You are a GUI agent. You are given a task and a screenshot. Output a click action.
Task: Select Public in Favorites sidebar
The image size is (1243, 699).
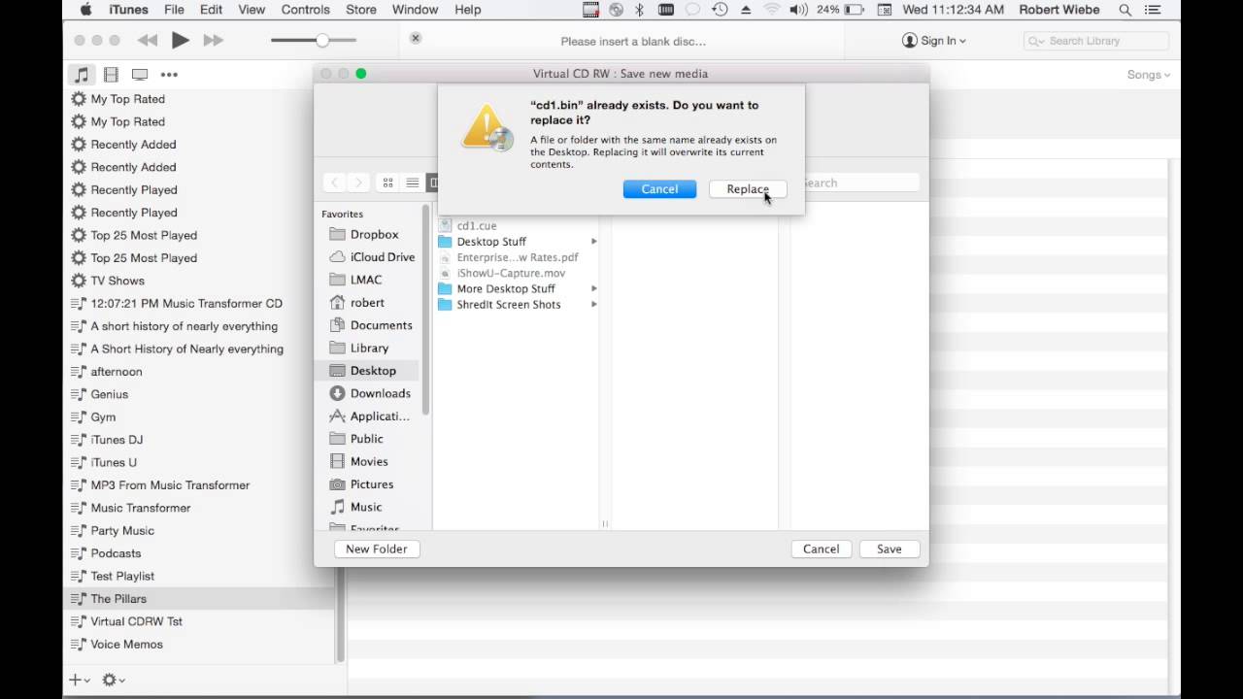pyautogui.click(x=366, y=438)
